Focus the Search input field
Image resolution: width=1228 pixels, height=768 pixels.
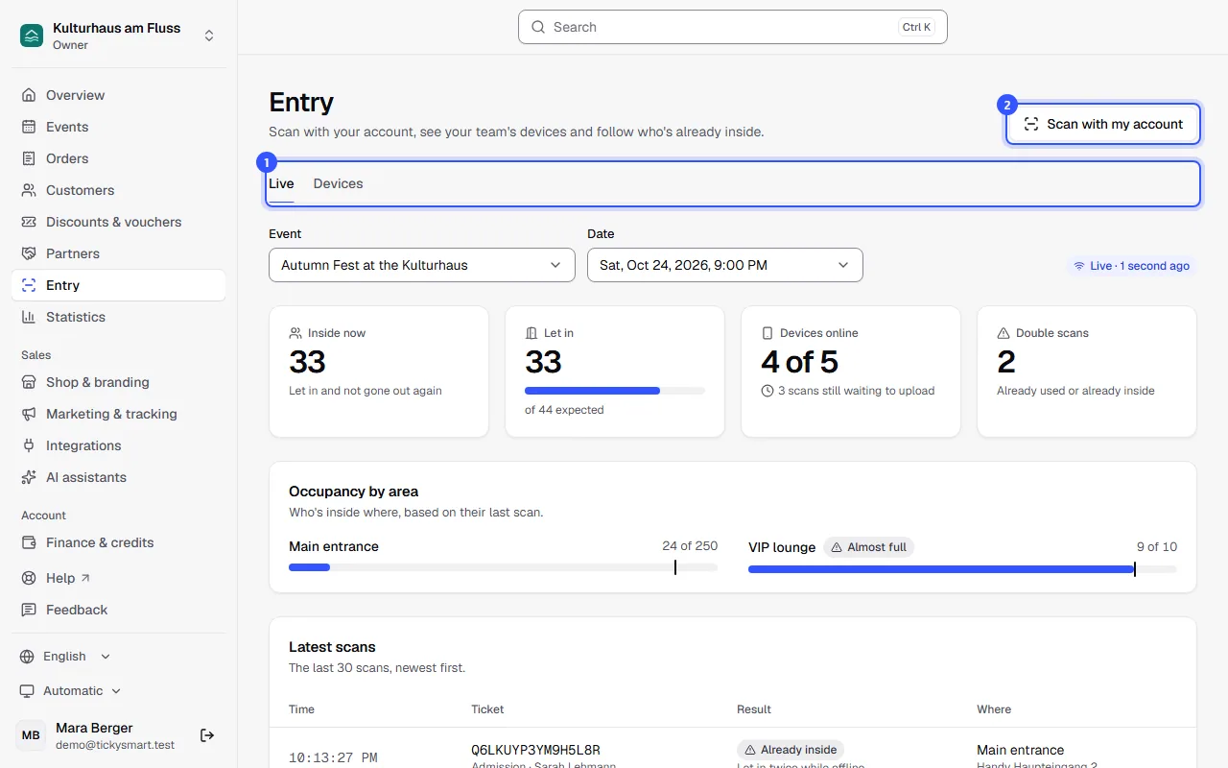(x=733, y=27)
